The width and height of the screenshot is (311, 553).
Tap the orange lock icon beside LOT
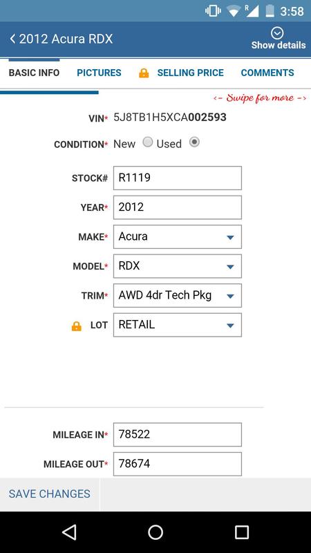tap(77, 326)
